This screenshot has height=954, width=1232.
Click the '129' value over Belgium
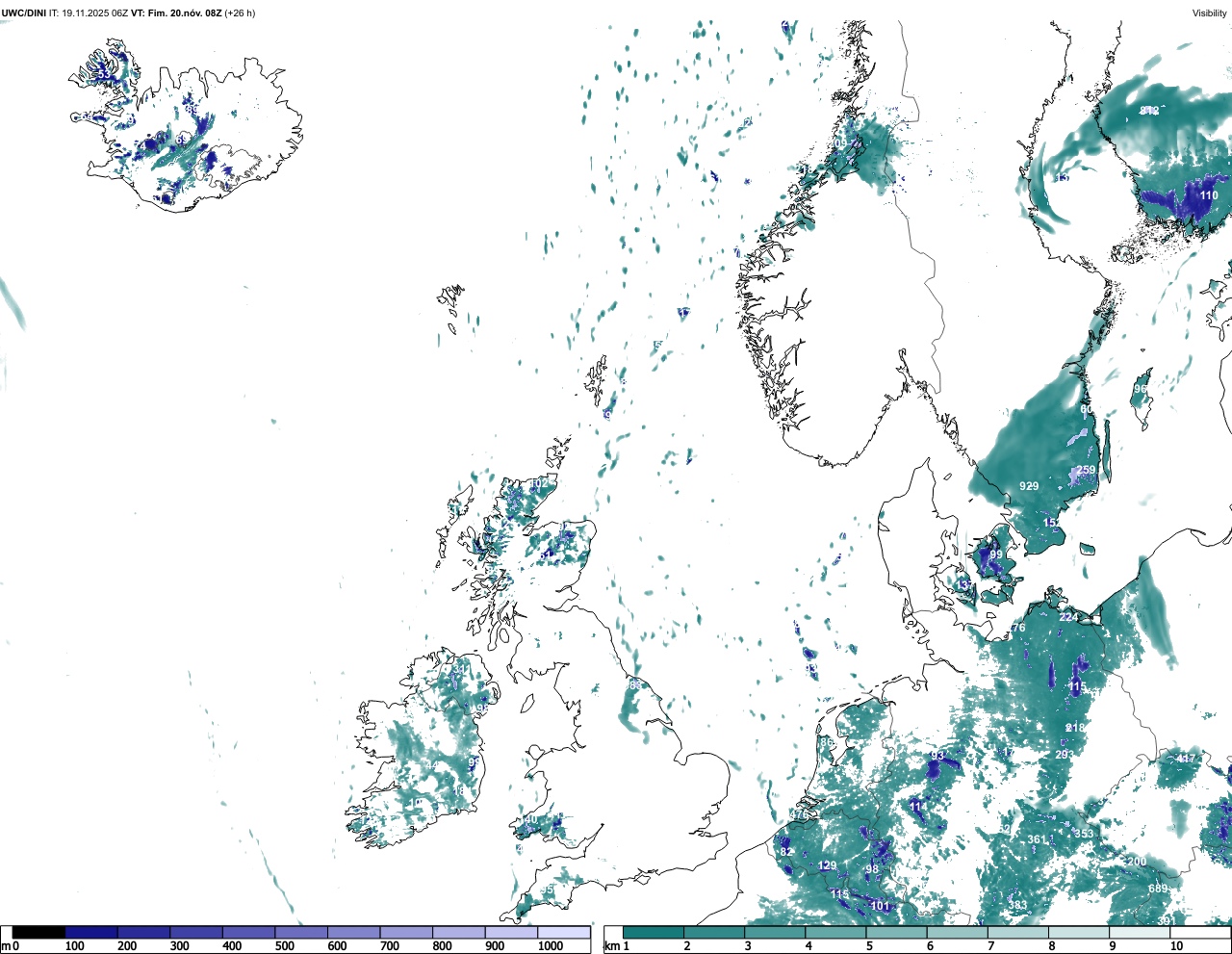(828, 866)
